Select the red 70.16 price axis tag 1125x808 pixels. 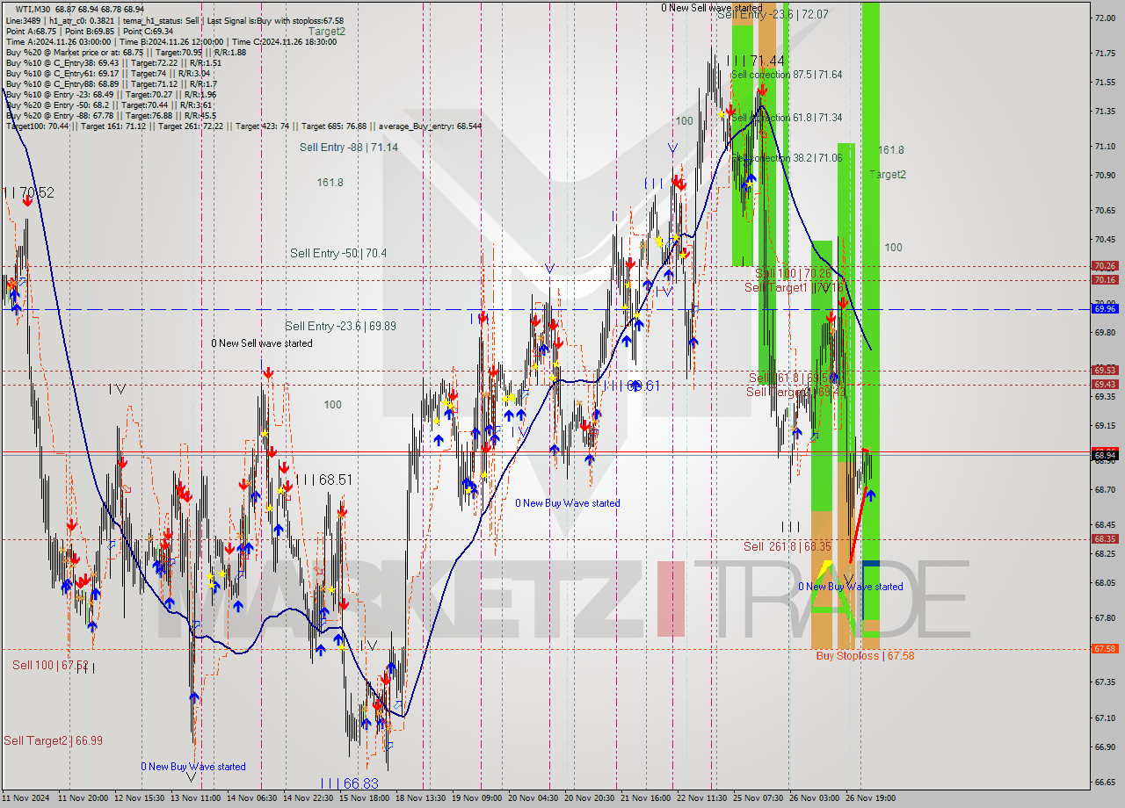tap(1105, 280)
